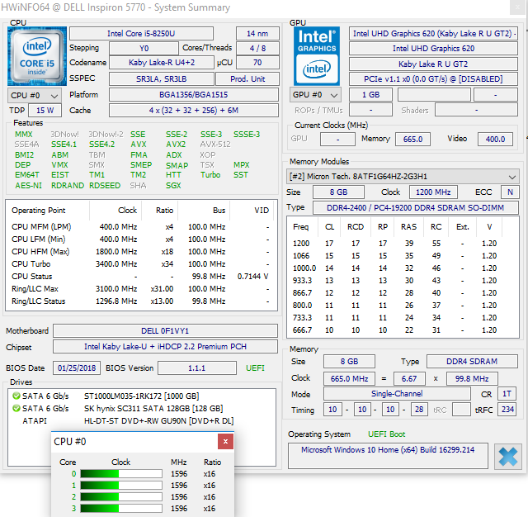Screen dimensions: 528x517
Task: Click the tRFC 234 value
Action: 507,409
